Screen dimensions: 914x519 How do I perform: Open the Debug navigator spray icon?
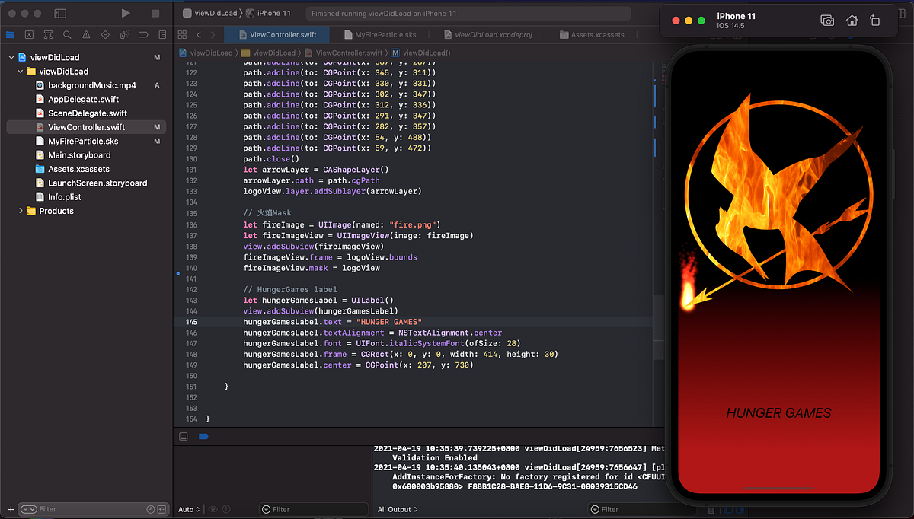coord(124,34)
